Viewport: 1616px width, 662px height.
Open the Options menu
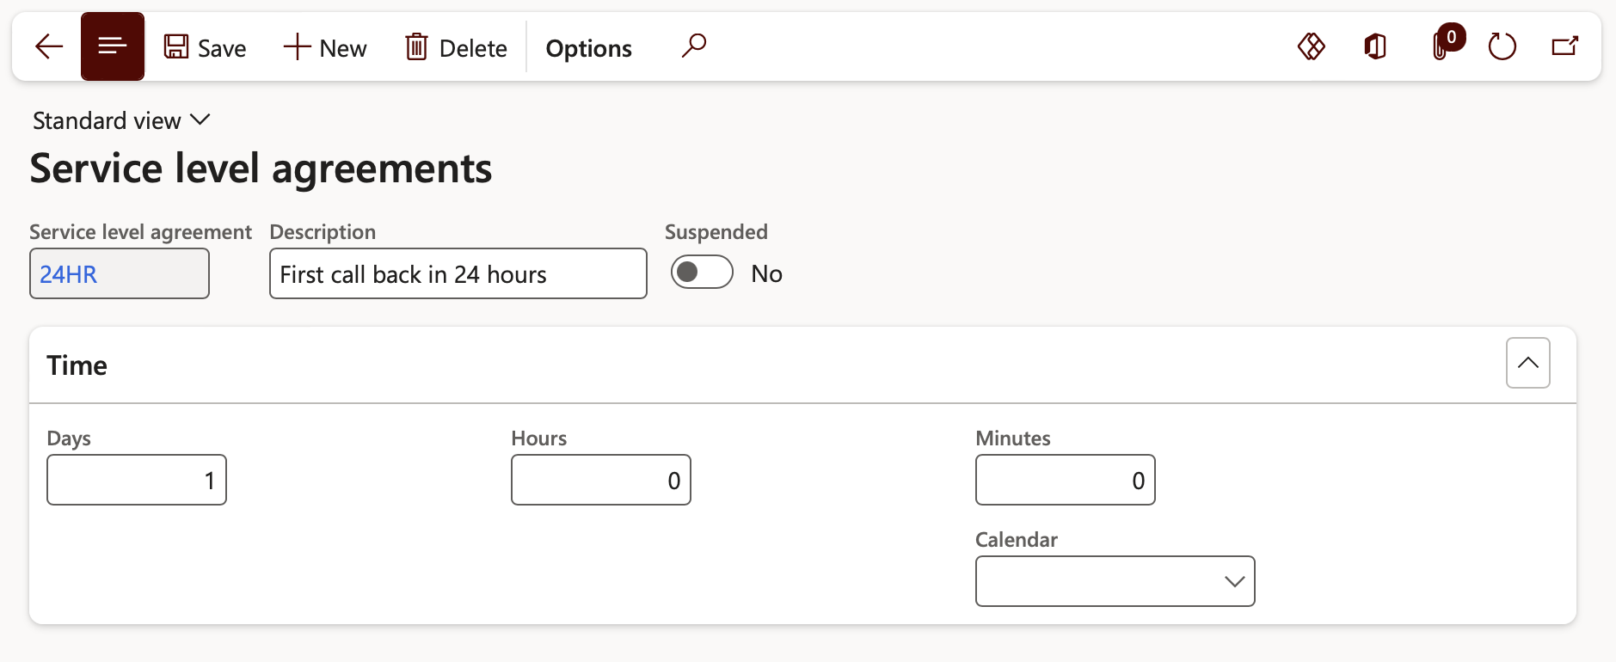589,48
